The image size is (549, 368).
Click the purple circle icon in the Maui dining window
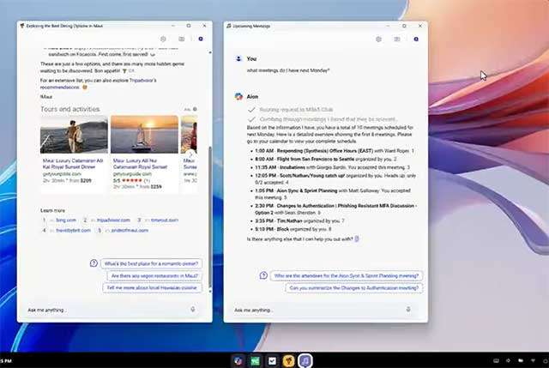coord(201,39)
